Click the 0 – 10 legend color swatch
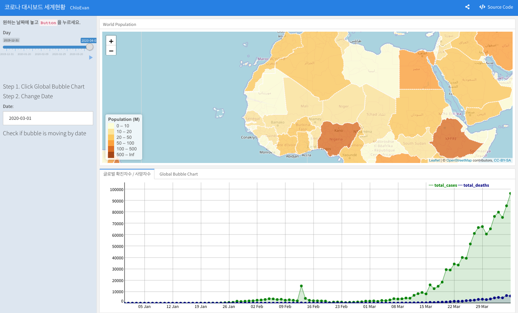 click(x=111, y=126)
